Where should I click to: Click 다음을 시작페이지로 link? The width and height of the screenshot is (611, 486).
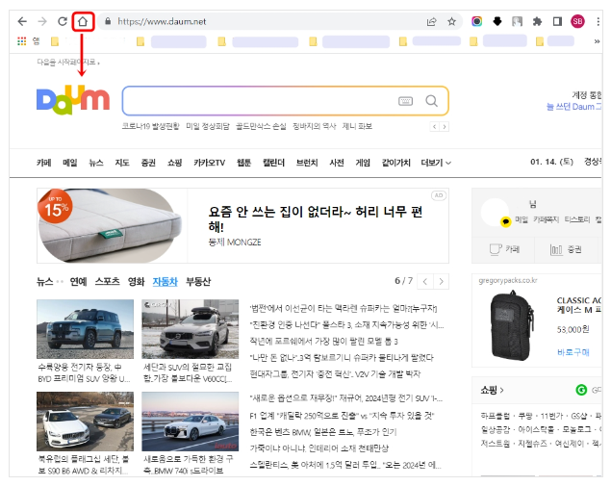(x=68, y=62)
